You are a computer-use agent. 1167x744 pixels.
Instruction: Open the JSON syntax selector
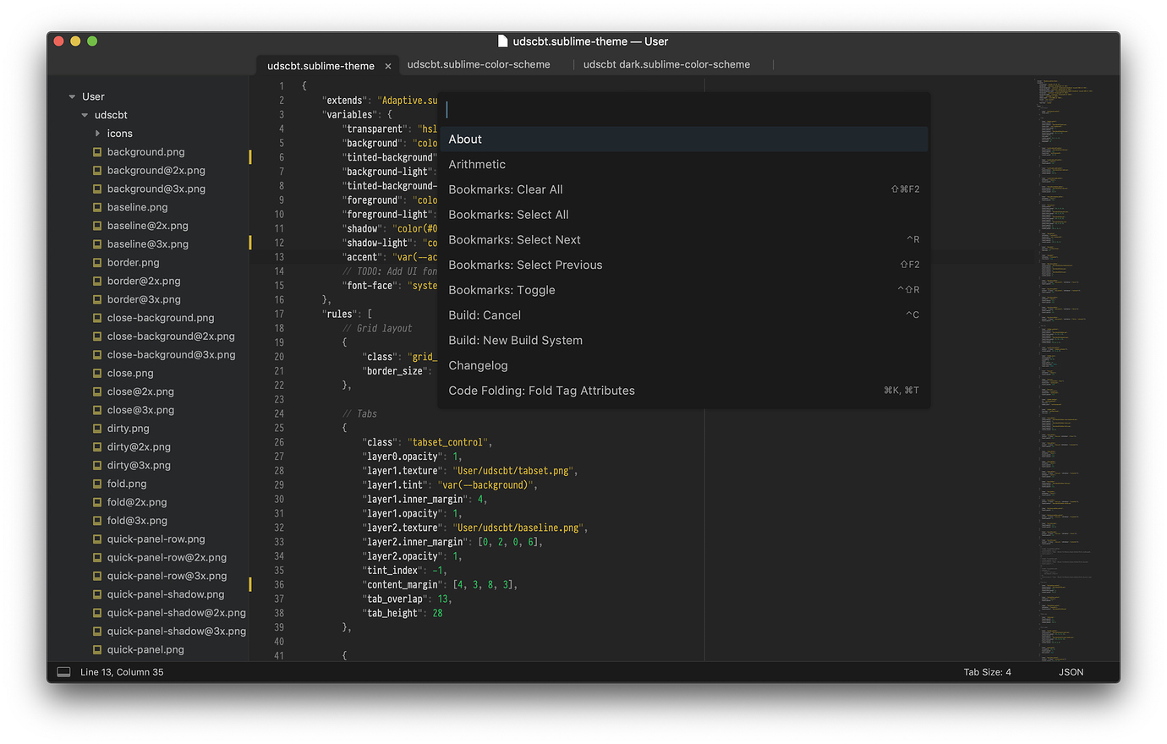(1071, 670)
